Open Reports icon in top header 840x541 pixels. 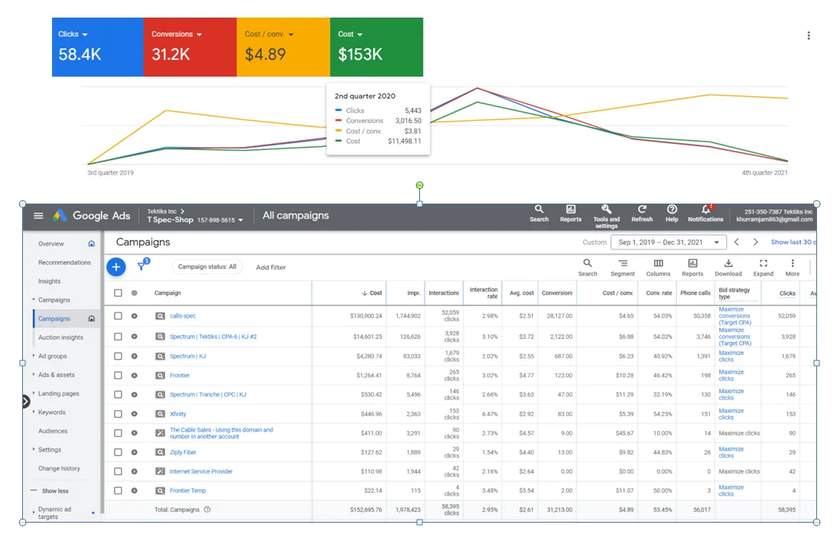[571, 210]
